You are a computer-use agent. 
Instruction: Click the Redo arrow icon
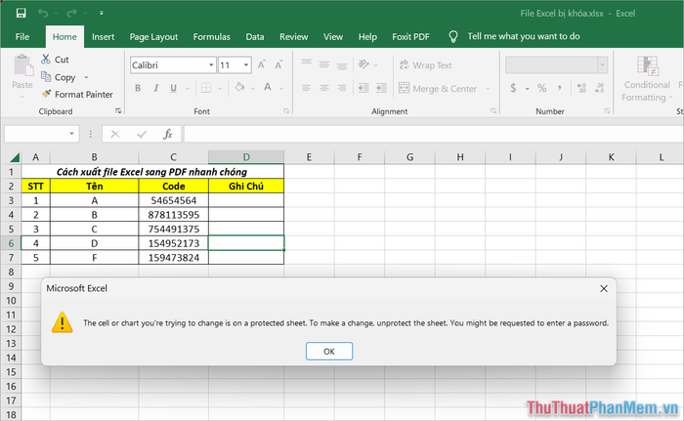click(71, 13)
